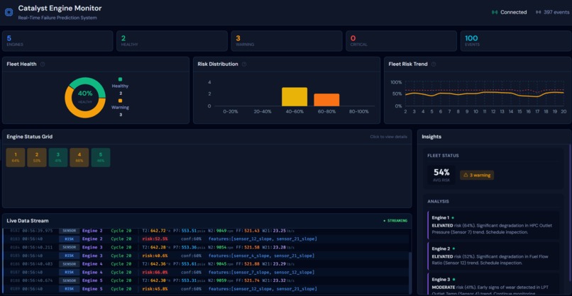The image size is (572, 296).
Task: Click the Fleet Risk Trend panel title
Action: click(x=408, y=64)
